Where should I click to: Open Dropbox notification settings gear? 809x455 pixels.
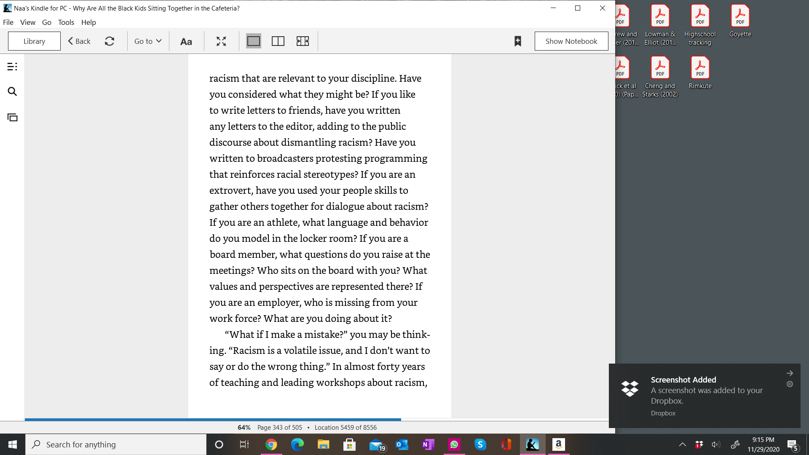pyautogui.click(x=790, y=384)
